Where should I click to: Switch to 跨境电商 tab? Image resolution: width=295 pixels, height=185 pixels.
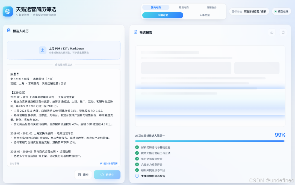point(184,7)
